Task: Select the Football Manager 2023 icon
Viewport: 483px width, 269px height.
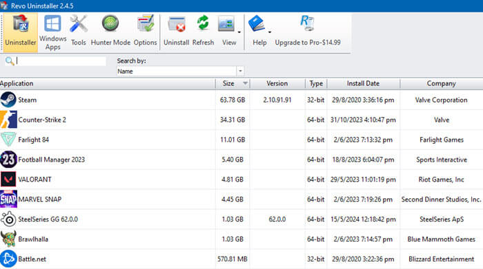Action: (x=8, y=160)
